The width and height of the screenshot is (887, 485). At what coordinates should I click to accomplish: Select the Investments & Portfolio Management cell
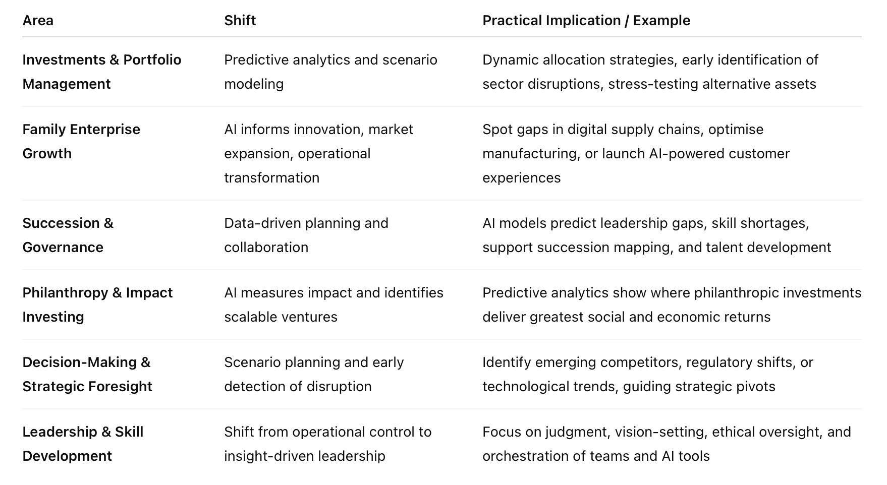pyautogui.click(x=101, y=72)
